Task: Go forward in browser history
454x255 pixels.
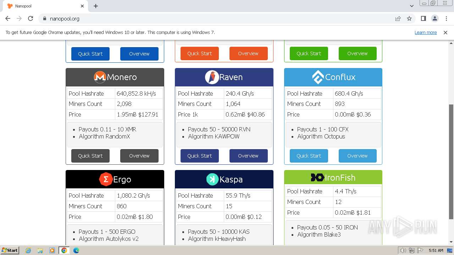Action: tap(19, 18)
